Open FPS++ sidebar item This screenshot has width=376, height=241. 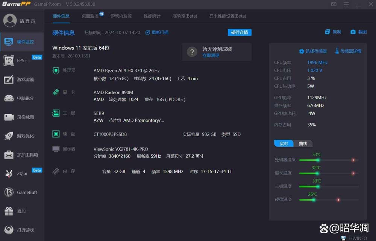(22, 60)
